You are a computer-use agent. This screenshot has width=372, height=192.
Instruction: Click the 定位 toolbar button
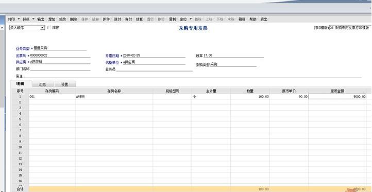[x=183, y=19]
